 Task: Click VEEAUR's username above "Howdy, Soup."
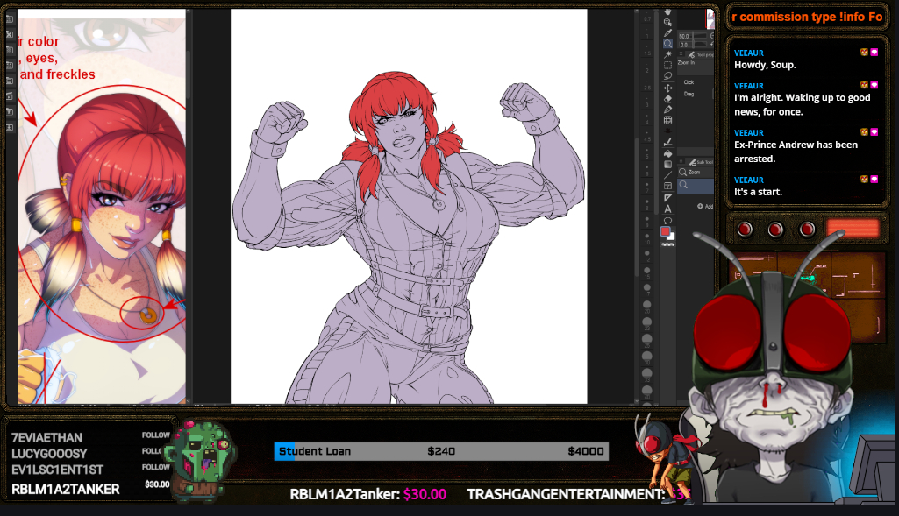pos(749,53)
